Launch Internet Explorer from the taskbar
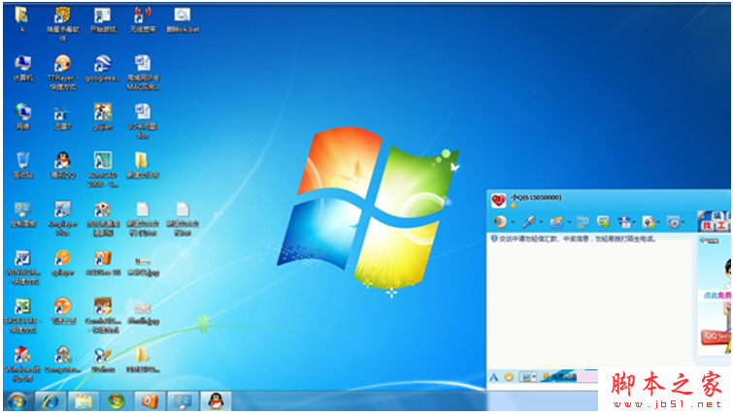The width and height of the screenshot is (733, 415). pos(50,401)
